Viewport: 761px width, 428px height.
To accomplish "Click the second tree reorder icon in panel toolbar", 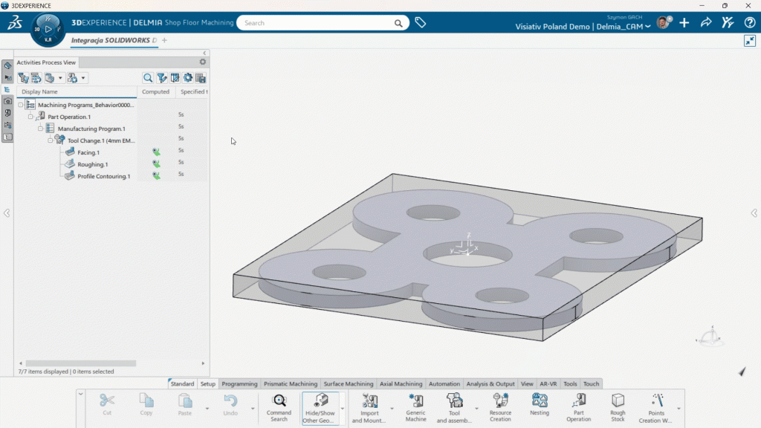I will [x=36, y=77].
